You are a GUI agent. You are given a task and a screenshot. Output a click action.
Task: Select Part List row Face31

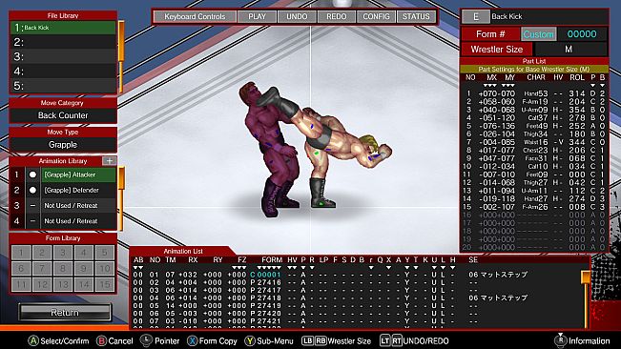534,158
